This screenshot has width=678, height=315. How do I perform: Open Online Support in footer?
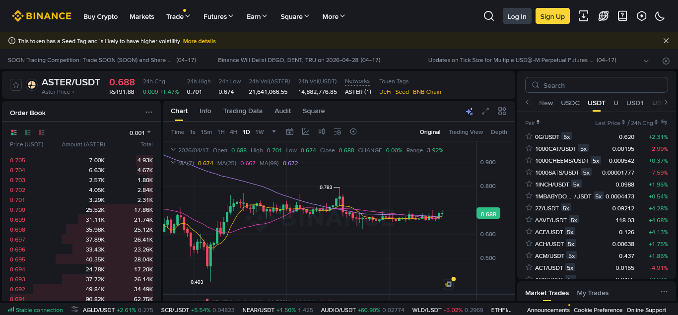(x=646, y=310)
